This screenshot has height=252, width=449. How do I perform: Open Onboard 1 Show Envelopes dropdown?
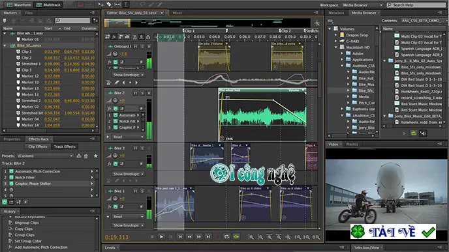[x=128, y=75]
